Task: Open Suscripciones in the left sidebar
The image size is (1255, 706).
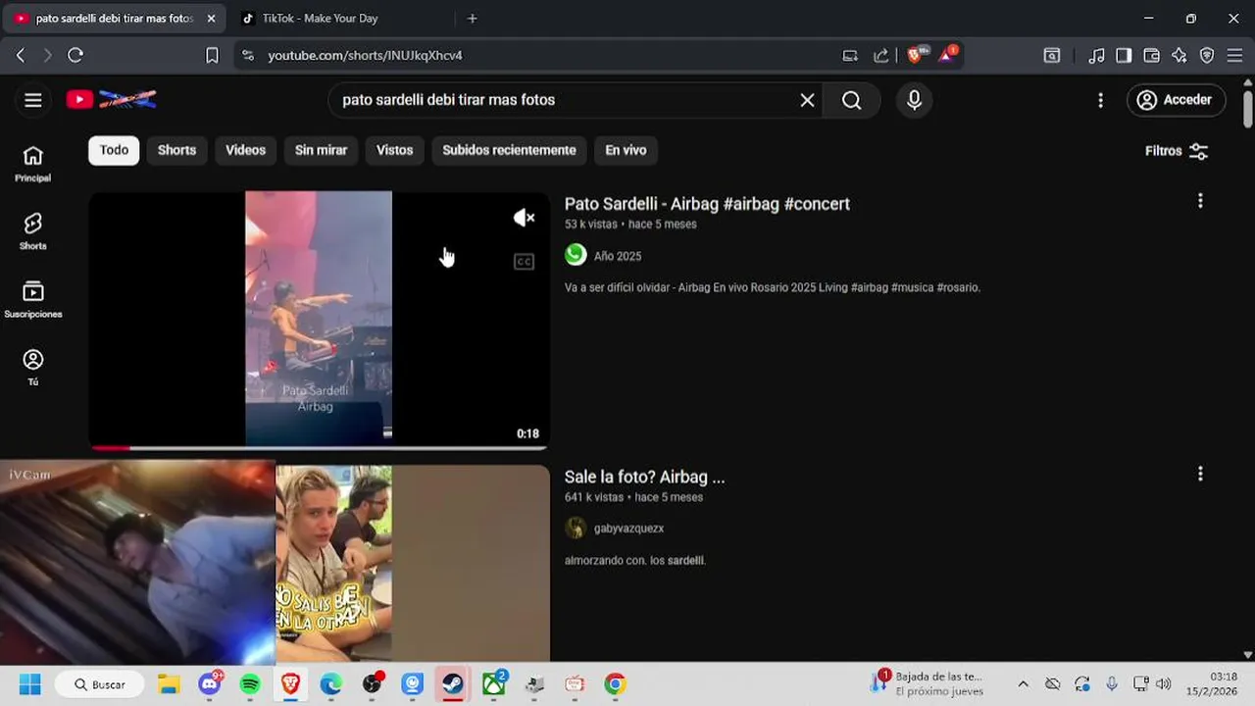Action: pyautogui.click(x=33, y=300)
